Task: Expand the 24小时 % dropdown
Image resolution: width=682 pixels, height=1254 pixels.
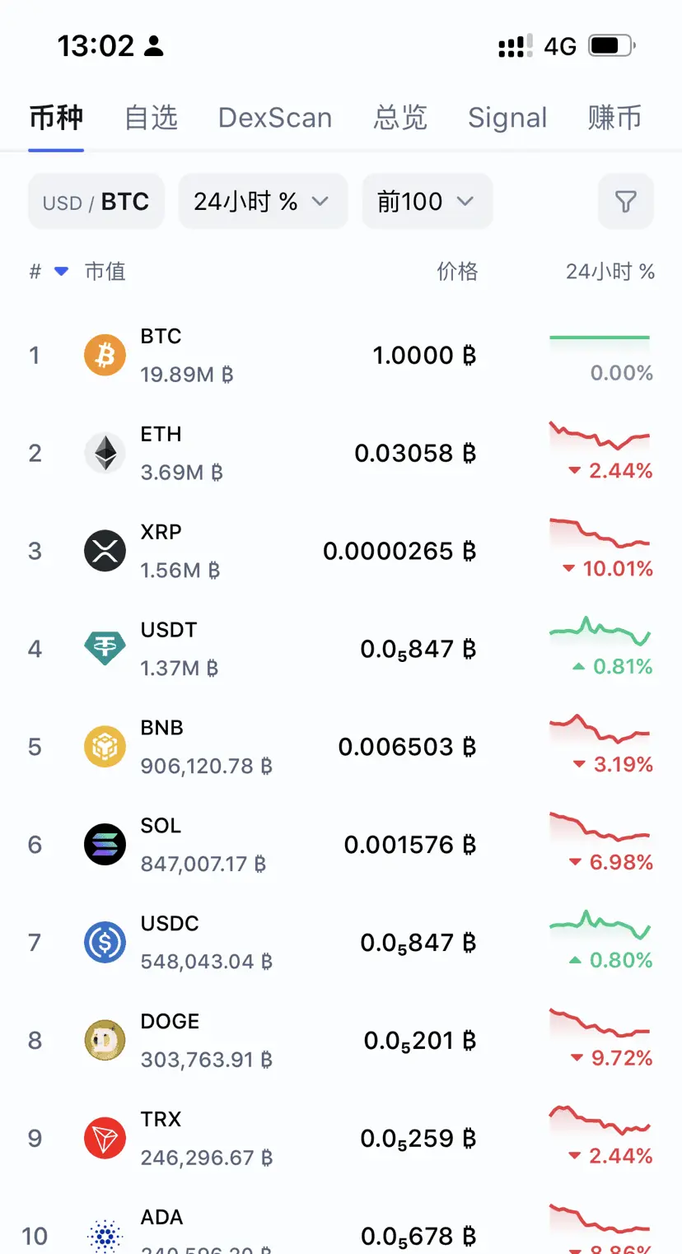Action: 263,202
